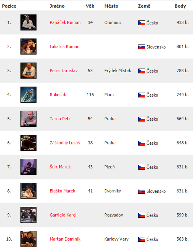Click the Raketák rocket avatar thumbnail
This screenshot has height=249, width=193.
[28, 95]
